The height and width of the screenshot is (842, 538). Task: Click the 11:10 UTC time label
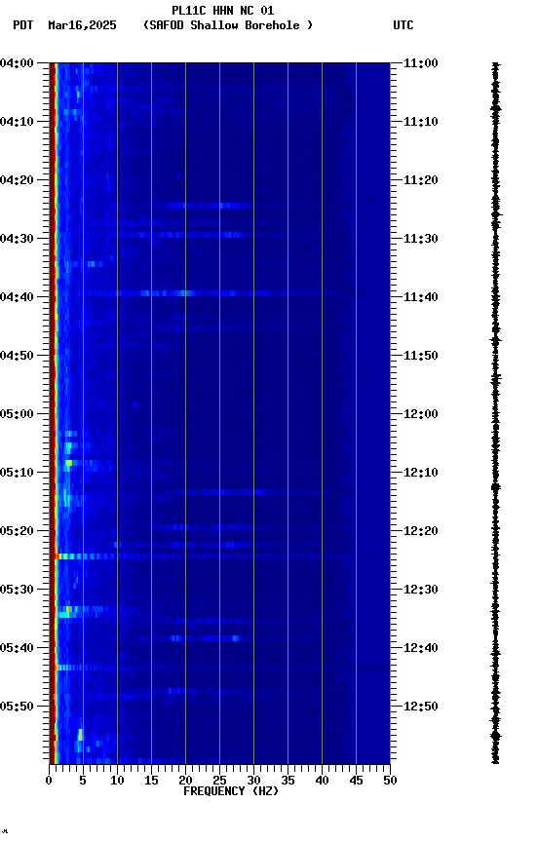(421, 122)
